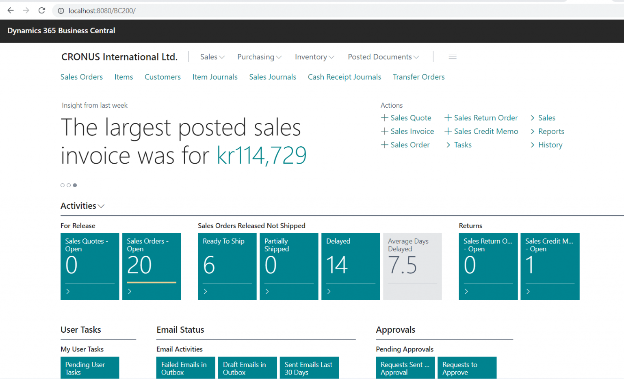Click plus icon beside Sales Quote

click(384, 118)
